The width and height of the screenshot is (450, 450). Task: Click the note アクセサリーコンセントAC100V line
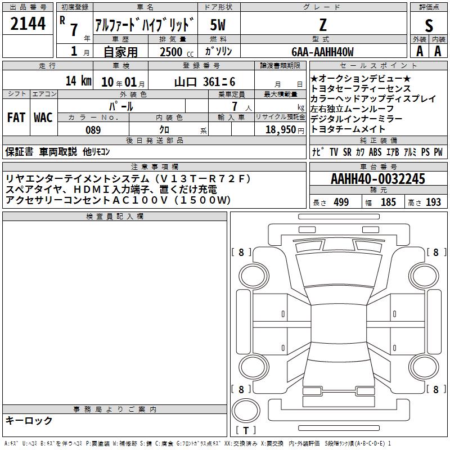coord(118,200)
